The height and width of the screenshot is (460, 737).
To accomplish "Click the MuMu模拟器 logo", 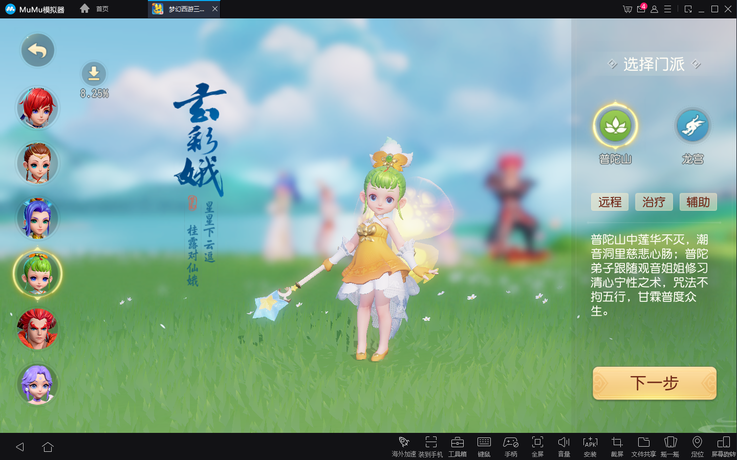I will pos(35,9).
